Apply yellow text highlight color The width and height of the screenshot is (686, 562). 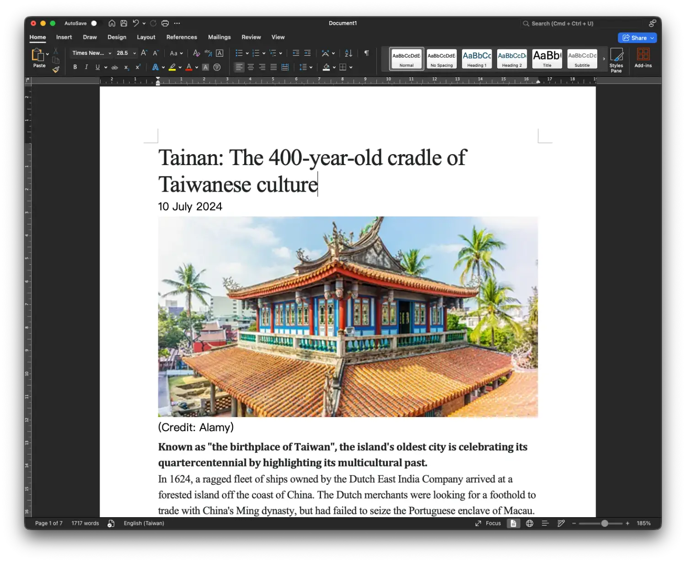point(172,67)
